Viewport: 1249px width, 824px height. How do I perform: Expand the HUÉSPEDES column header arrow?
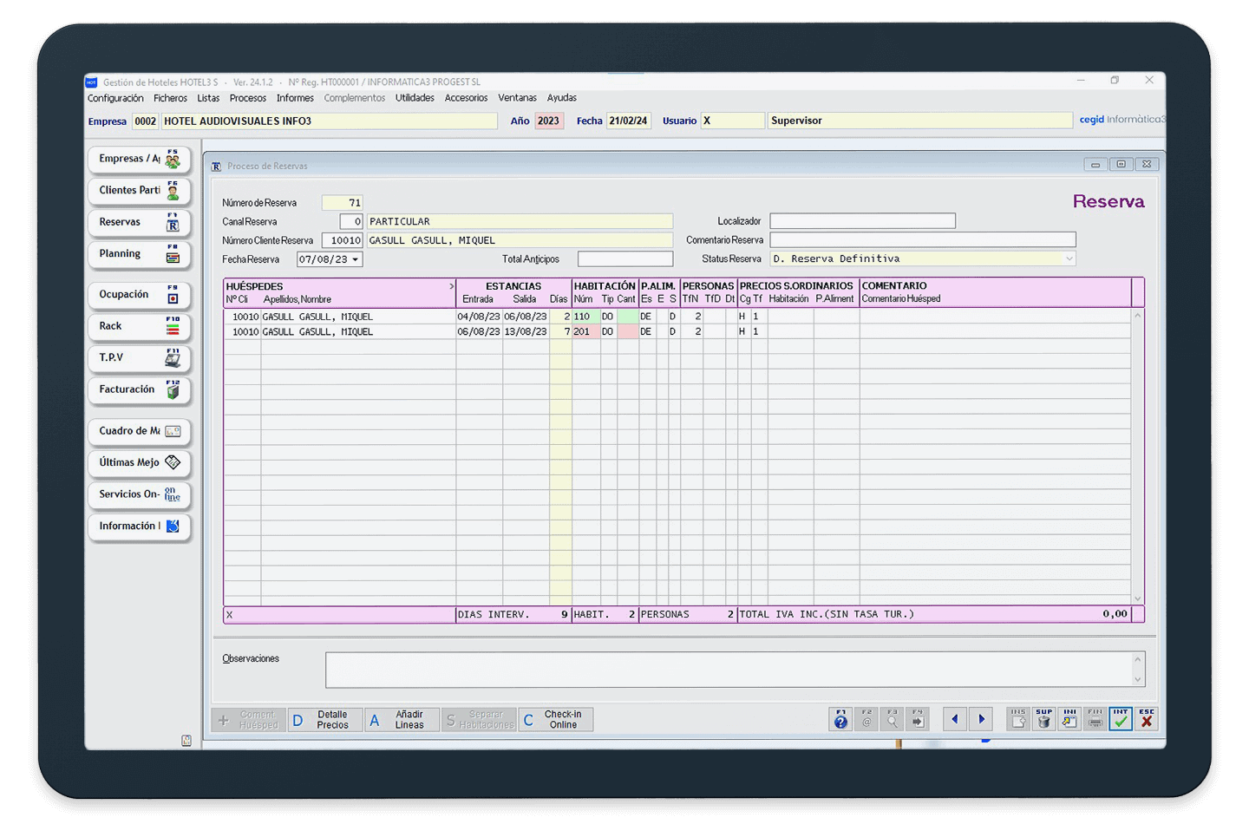click(x=451, y=286)
